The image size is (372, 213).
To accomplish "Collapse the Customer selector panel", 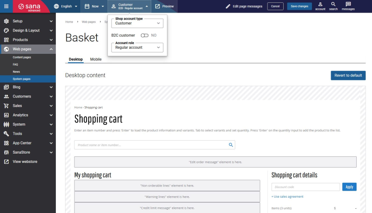I will [147, 6].
